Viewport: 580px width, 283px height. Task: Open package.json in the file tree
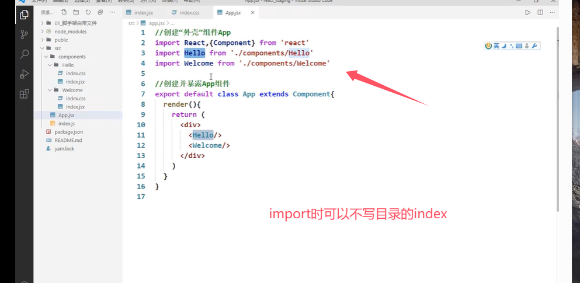tap(68, 132)
